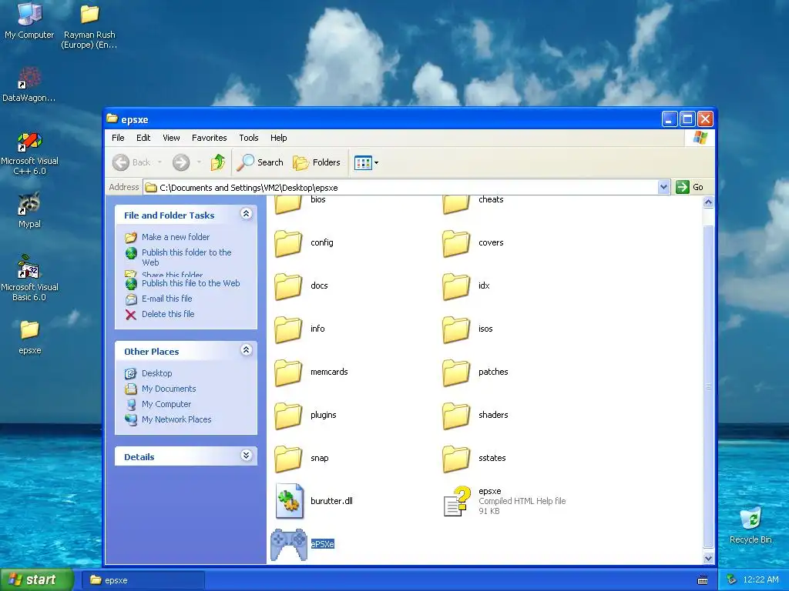Open the Forward history dropdown arrow
Viewport: 789px width, 591px height.
(x=200, y=162)
